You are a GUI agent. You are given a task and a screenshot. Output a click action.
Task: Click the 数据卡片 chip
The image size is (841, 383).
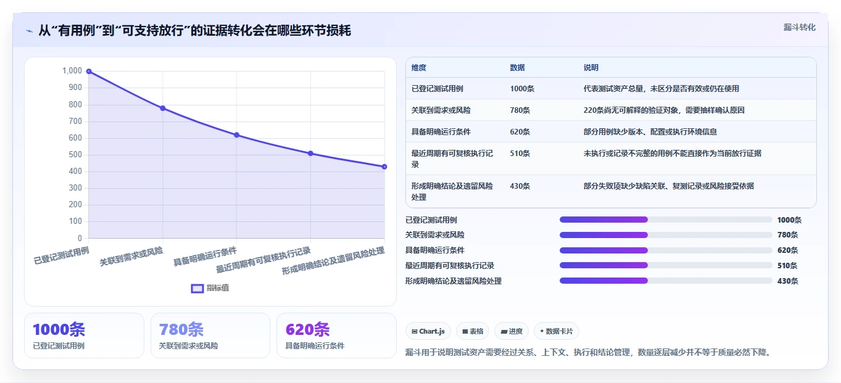[557, 331]
